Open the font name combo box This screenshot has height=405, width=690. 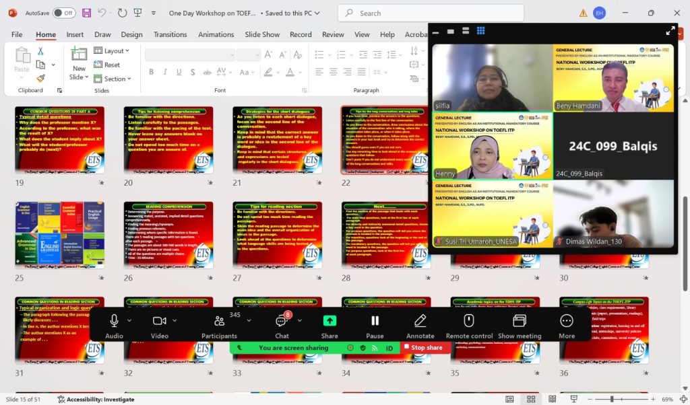coord(190,54)
